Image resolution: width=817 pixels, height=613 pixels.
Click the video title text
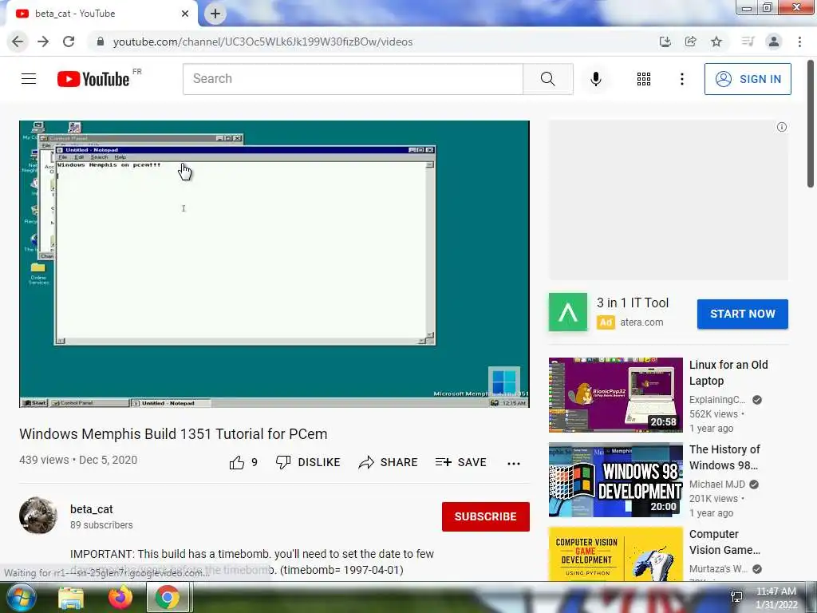click(173, 434)
